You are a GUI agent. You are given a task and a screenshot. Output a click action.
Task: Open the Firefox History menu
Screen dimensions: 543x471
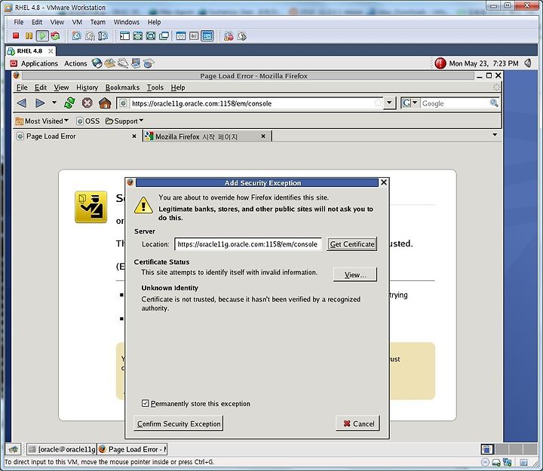[x=87, y=87]
